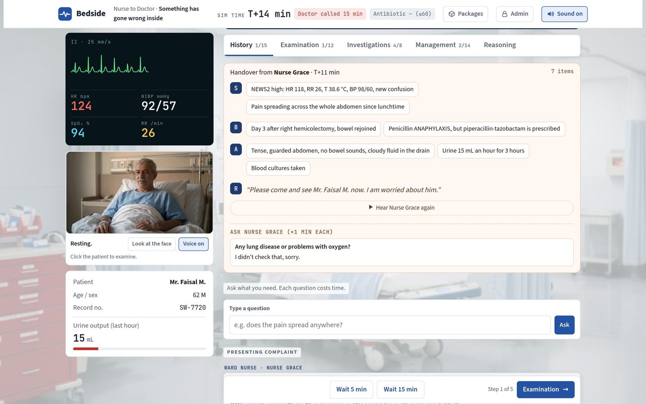Click the urine output progress bar
Viewport: 646px width, 404px height.
[140, 349]
